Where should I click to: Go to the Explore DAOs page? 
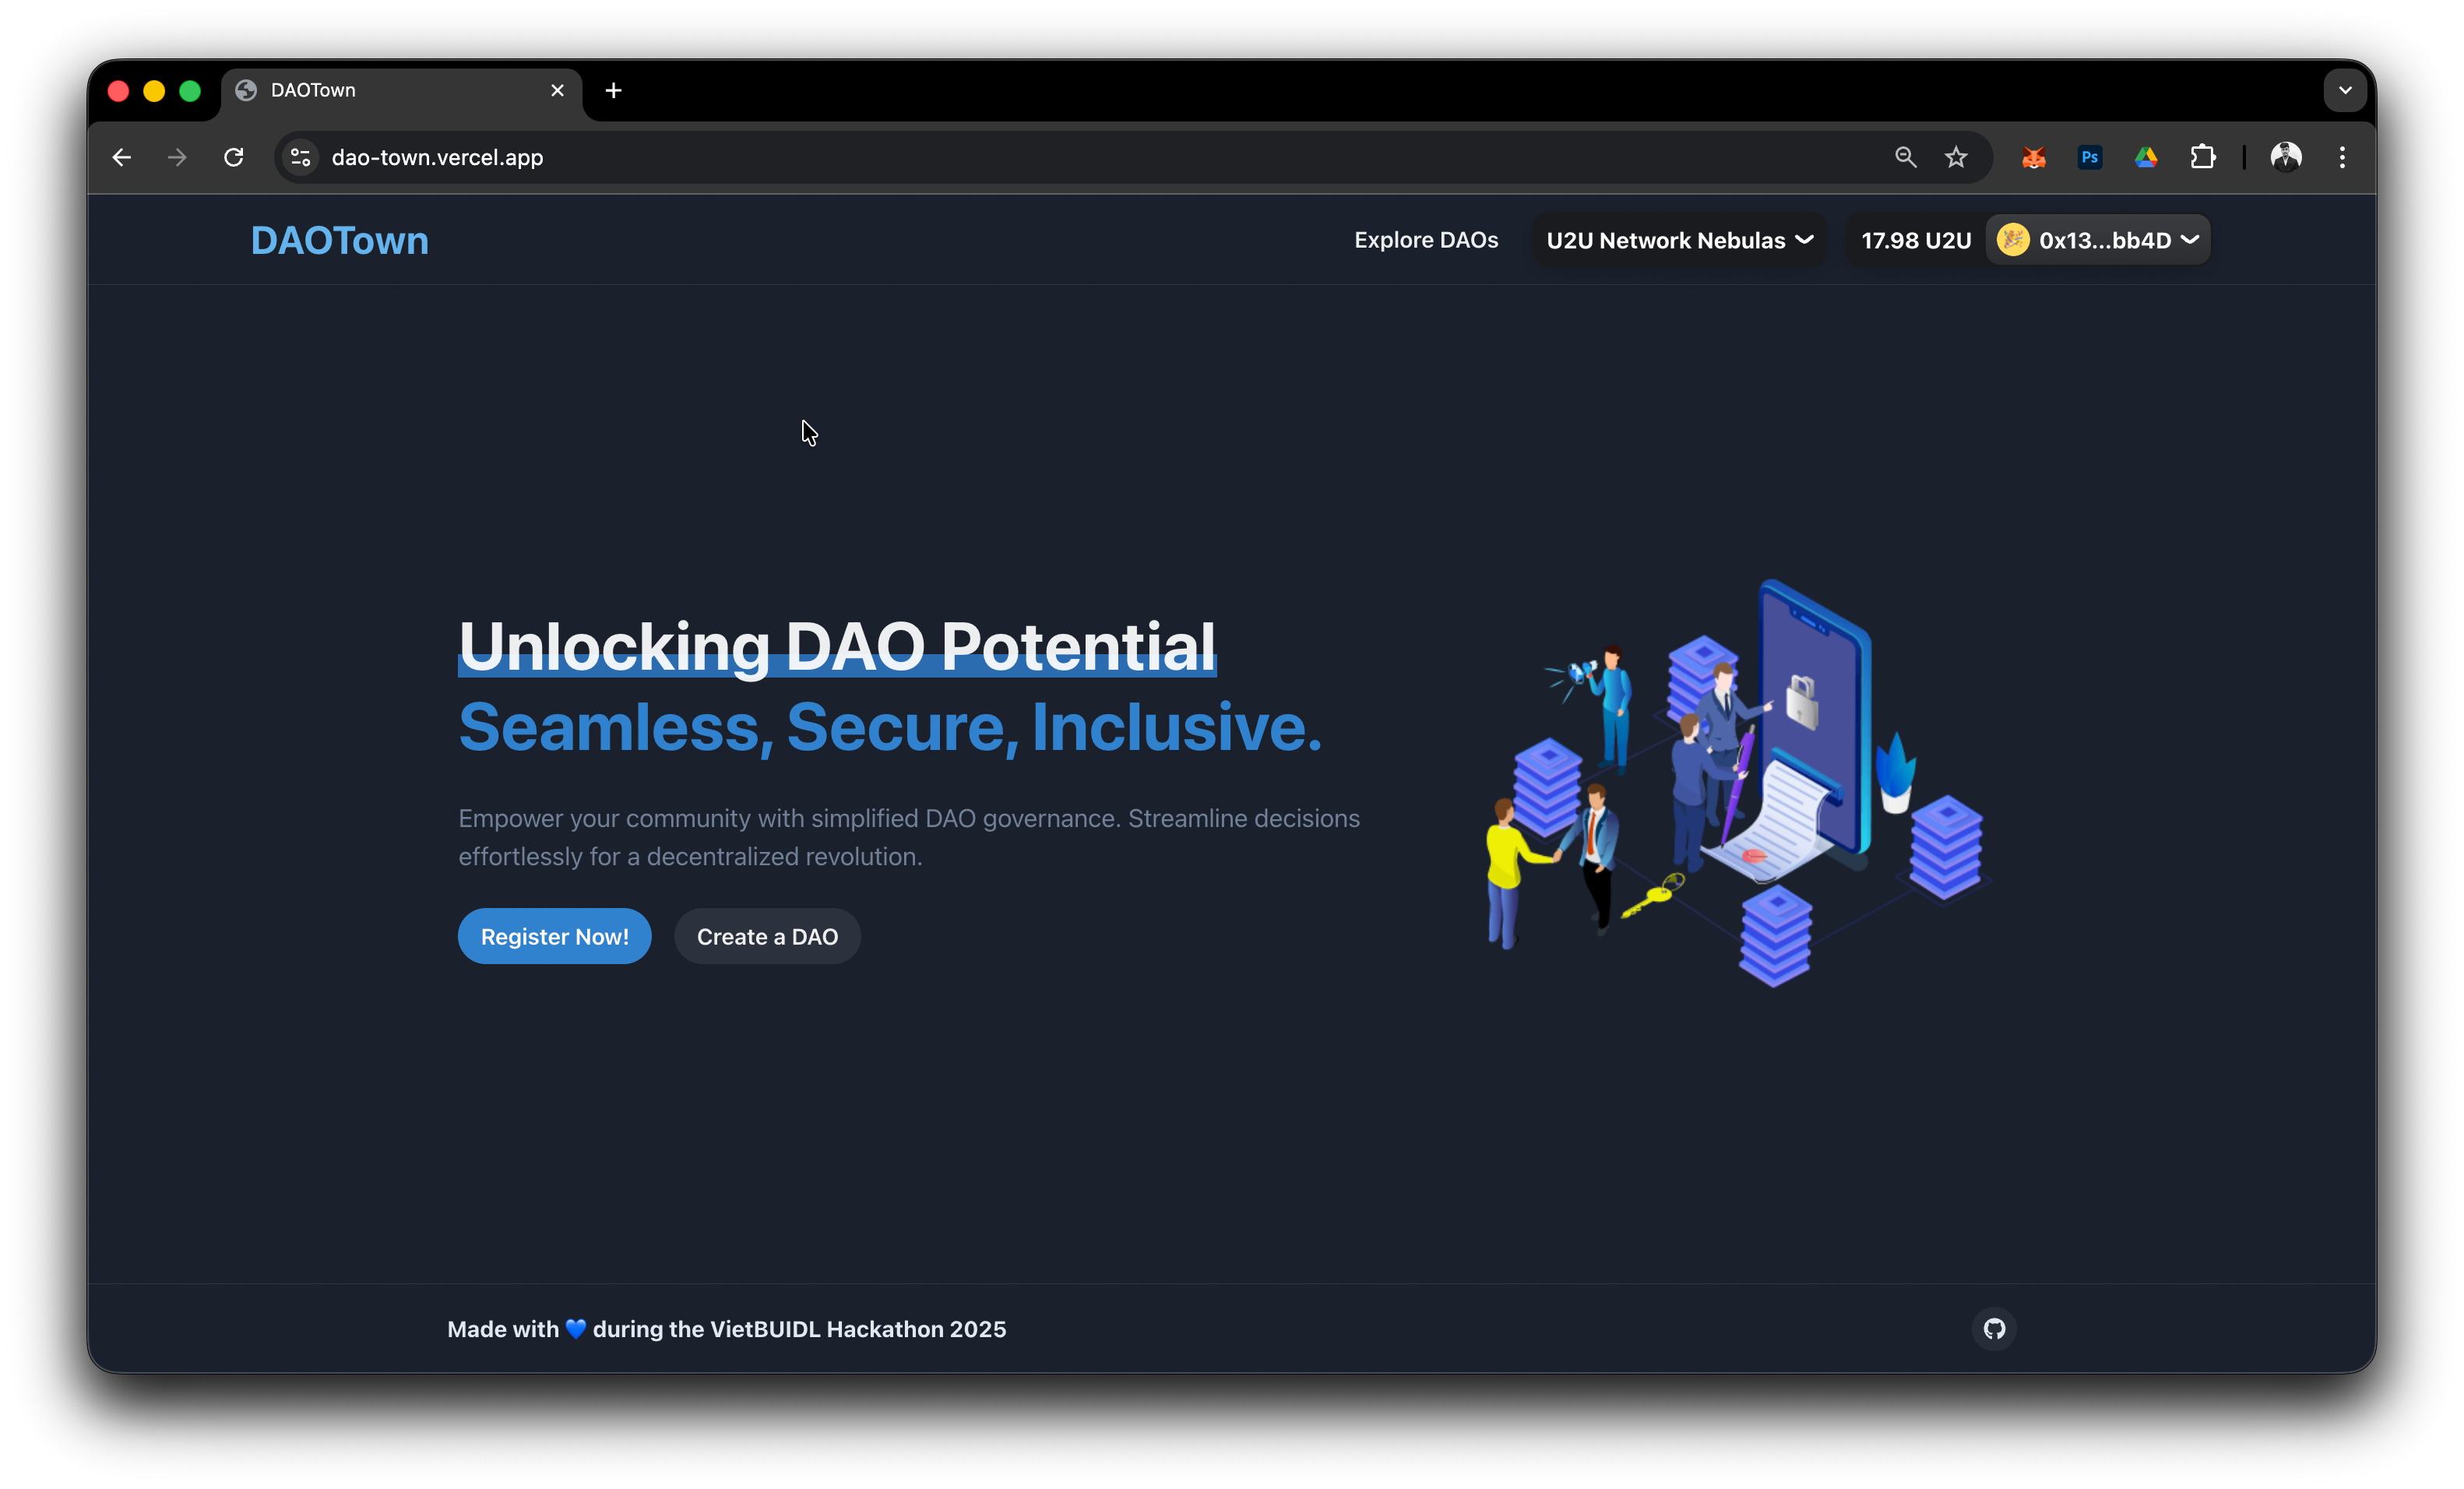(x=1426, y=240)
